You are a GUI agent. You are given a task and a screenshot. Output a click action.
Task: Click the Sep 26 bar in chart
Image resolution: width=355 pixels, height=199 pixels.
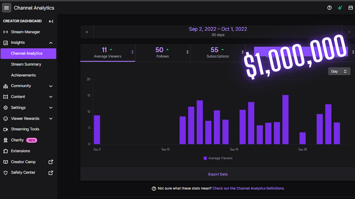tap(302, 138)
